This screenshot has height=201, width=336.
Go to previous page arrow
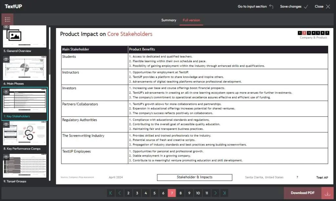tap(119, 193)
